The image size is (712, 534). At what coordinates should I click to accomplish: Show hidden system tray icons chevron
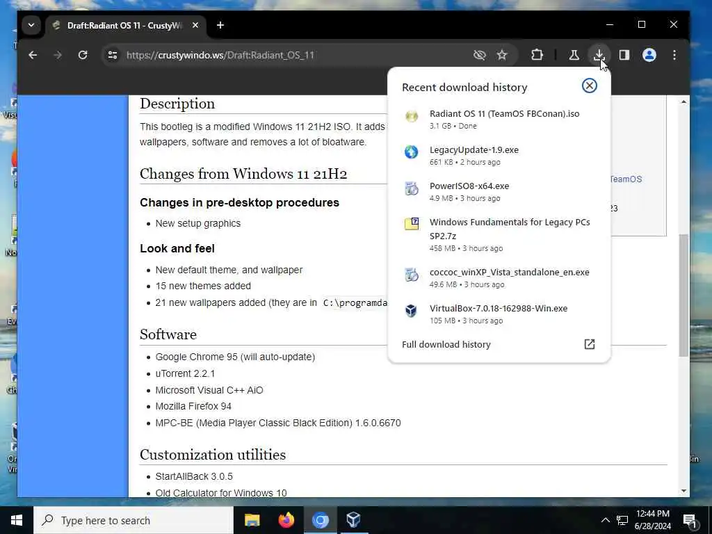(x=606, y=520)
